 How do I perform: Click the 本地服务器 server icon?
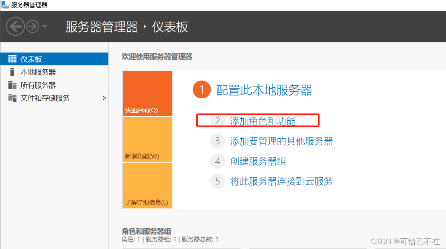point(12,72)
